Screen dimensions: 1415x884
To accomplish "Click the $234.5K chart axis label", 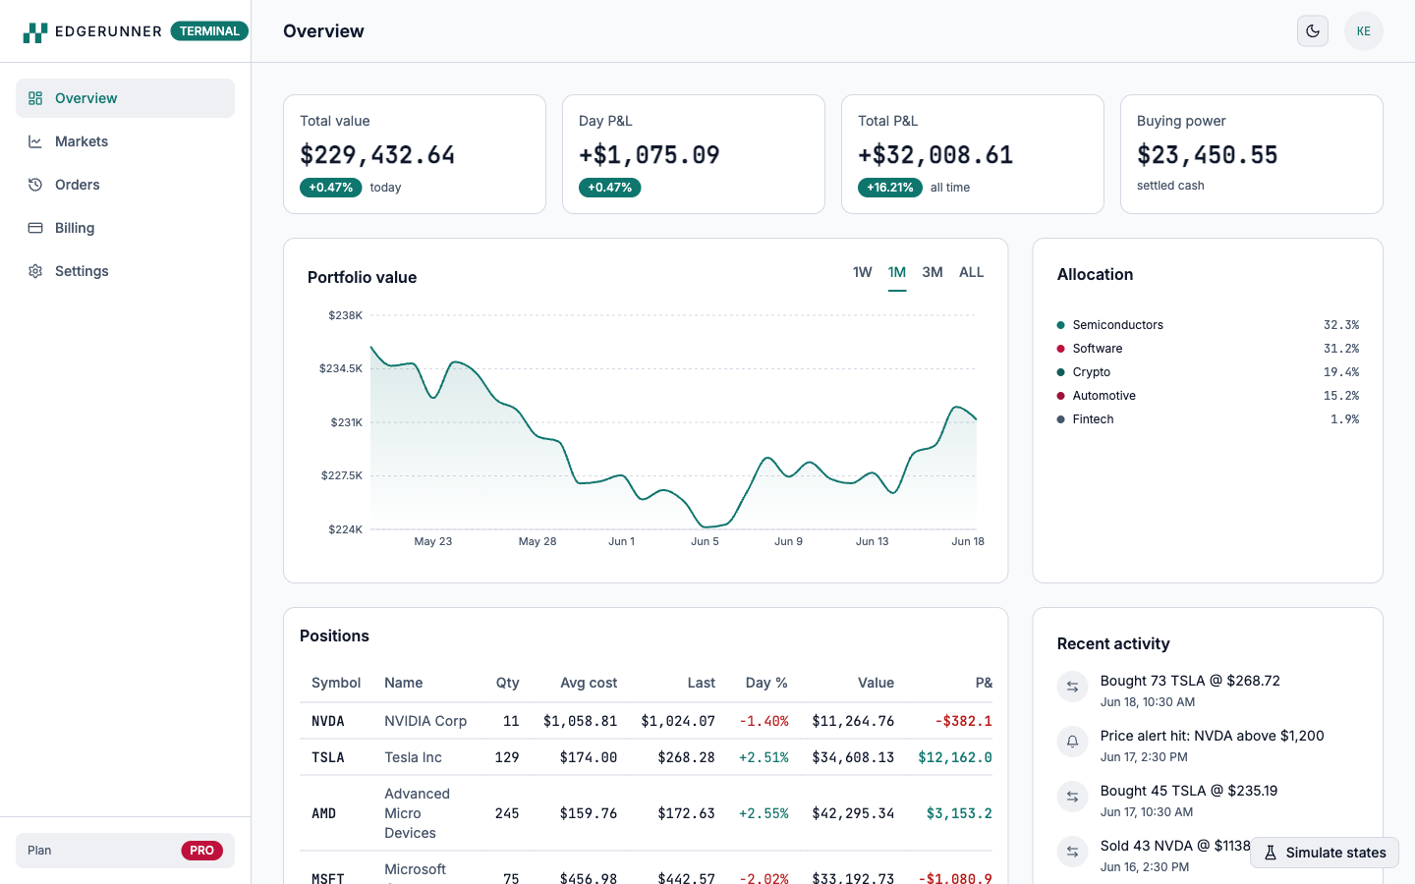I will (341, 368).
